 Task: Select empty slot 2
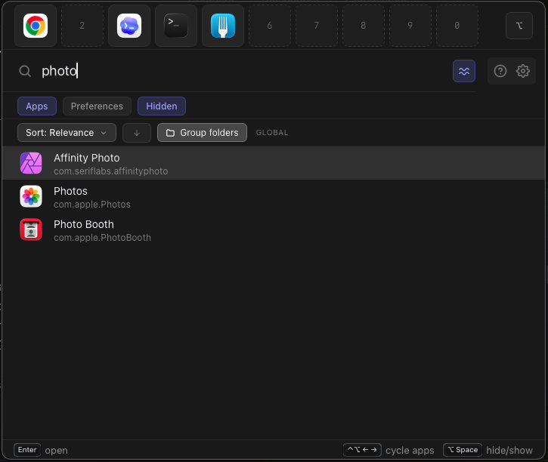[x=82, y=26]
